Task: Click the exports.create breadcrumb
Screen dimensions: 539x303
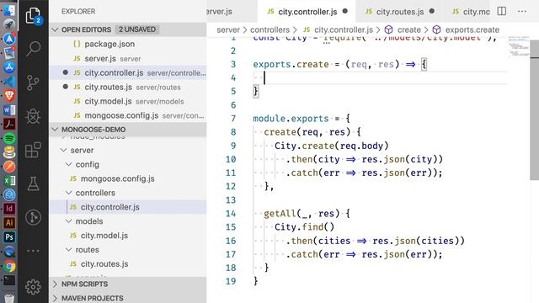Action: (466, 30)
